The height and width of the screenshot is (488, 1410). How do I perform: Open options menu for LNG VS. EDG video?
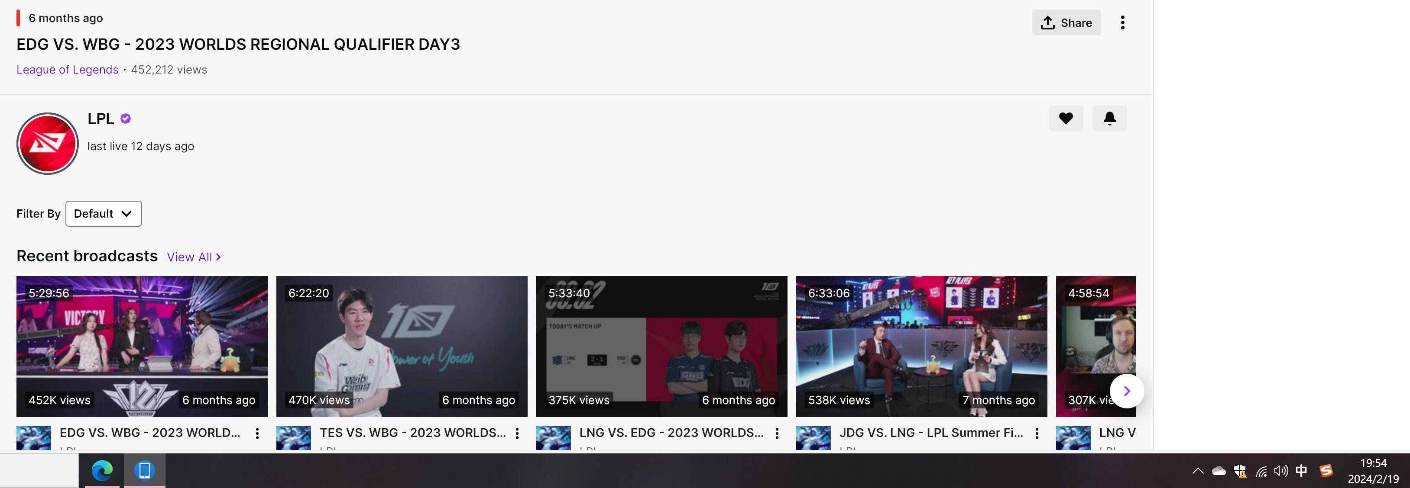click(x=776, y=433)
